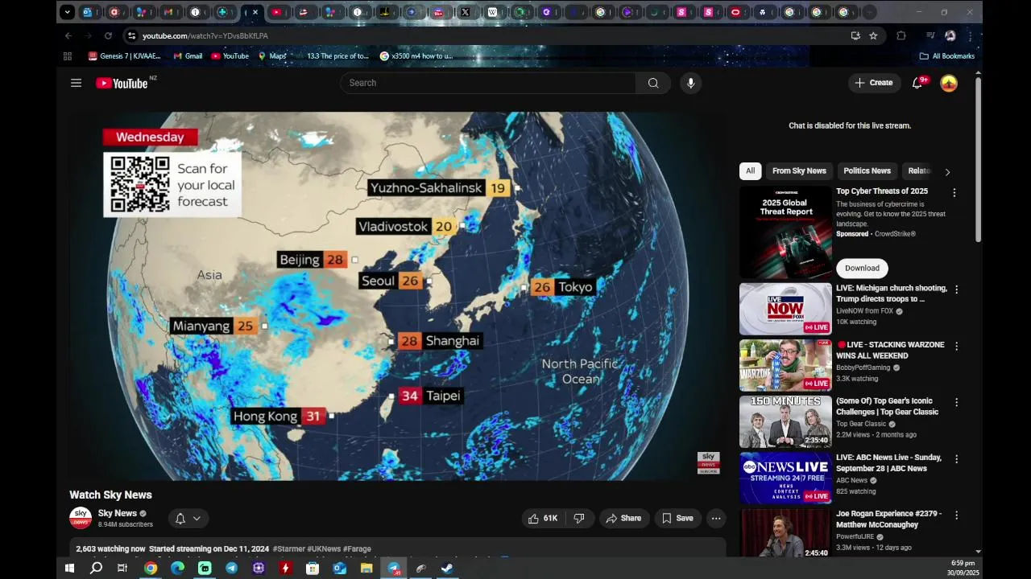Open the Gmail bookmark
The width and height of the screenshot is (1031, 579).
[x=188, y=56]
